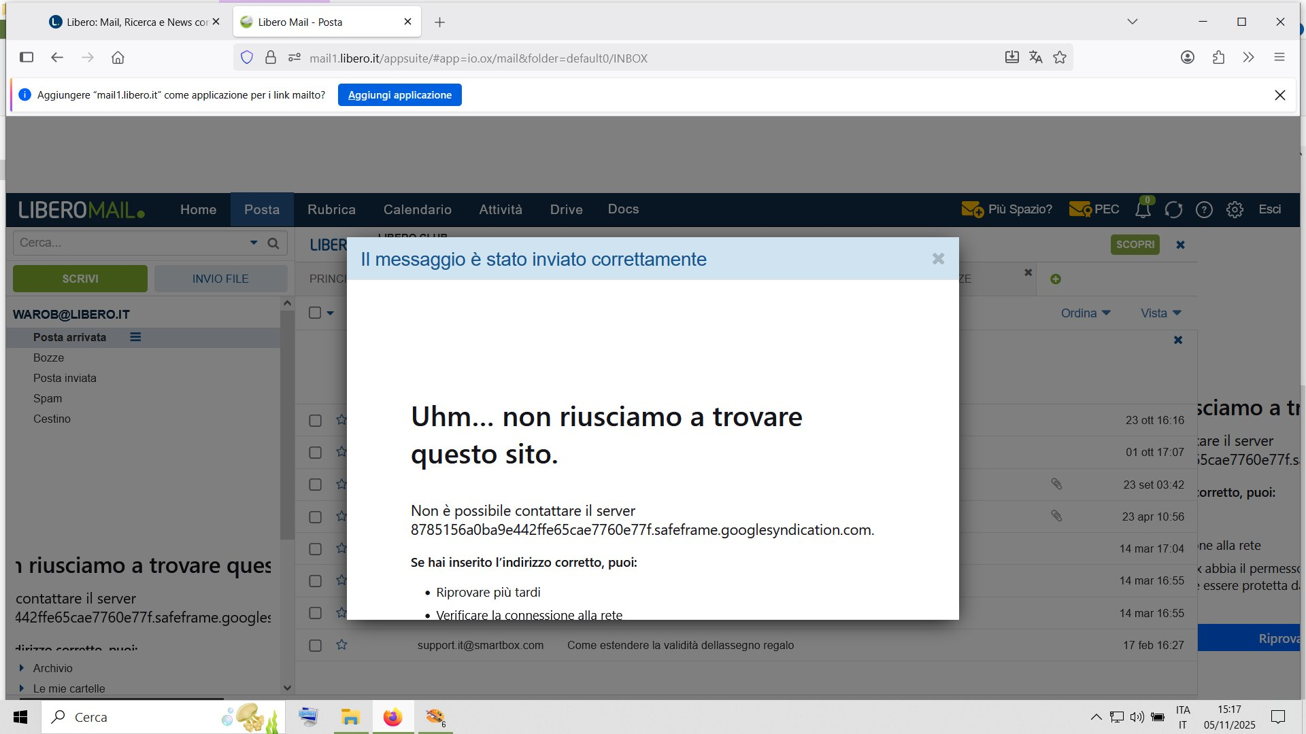
Task: Close the message sent dialog
Action: pos(938,259)
